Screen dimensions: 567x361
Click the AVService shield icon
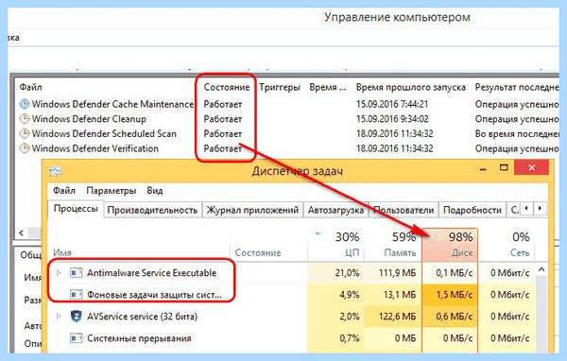coord(76,317)
